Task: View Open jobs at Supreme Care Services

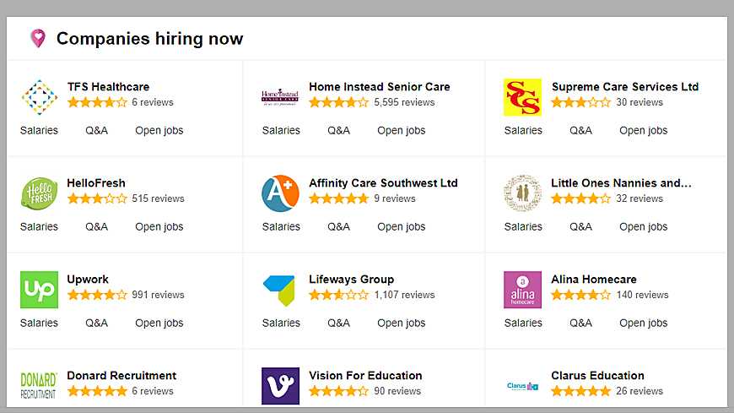Action: (643, 131)
